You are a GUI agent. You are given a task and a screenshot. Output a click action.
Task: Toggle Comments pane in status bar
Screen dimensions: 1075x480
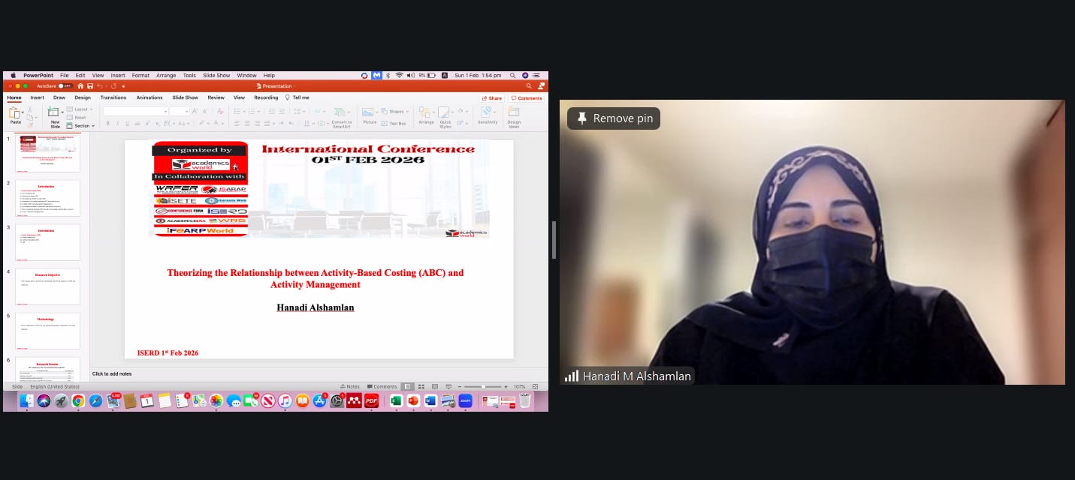382,386
